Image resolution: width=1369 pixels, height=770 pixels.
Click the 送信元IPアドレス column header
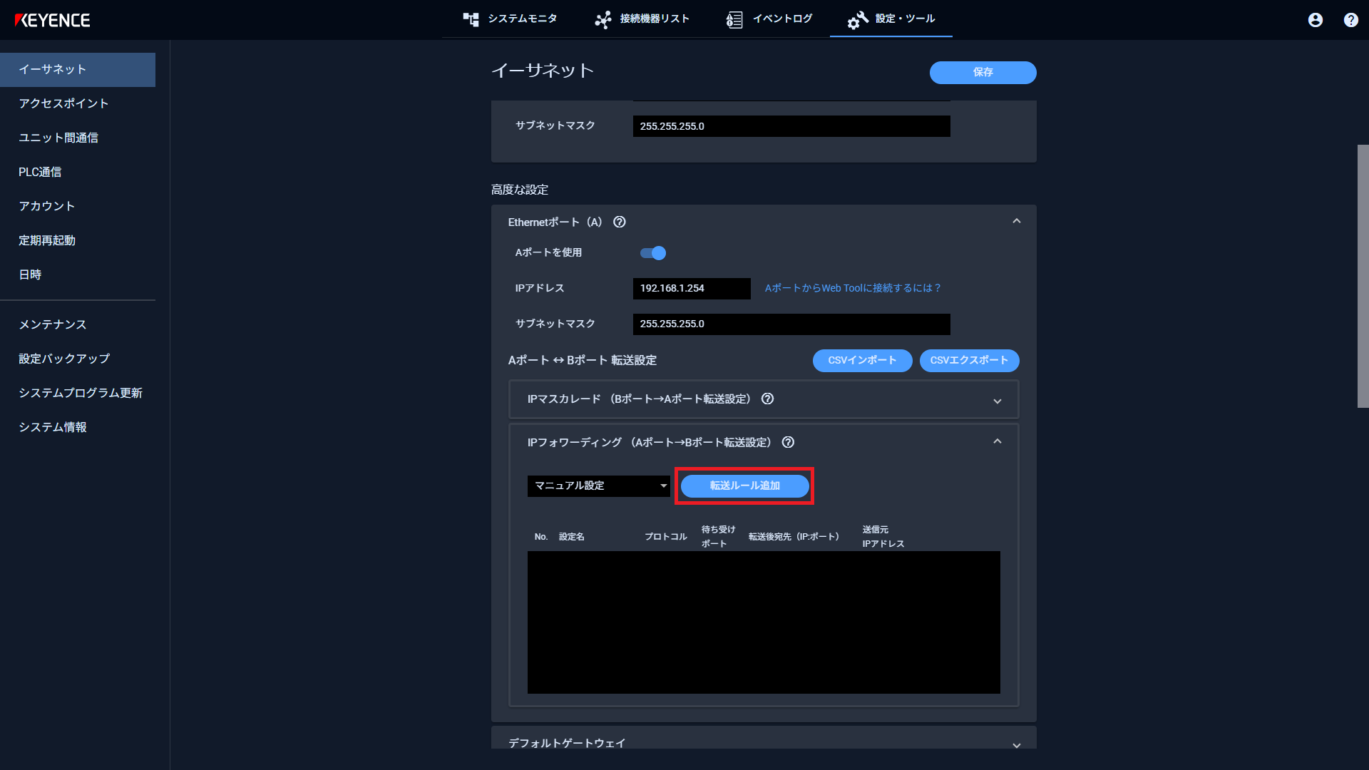click(883, 537)
